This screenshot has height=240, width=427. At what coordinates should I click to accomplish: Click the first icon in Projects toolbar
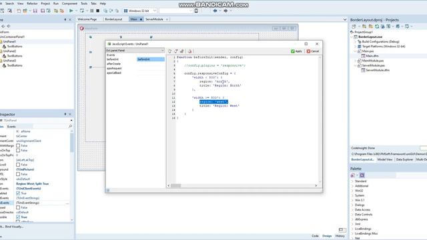354,27
